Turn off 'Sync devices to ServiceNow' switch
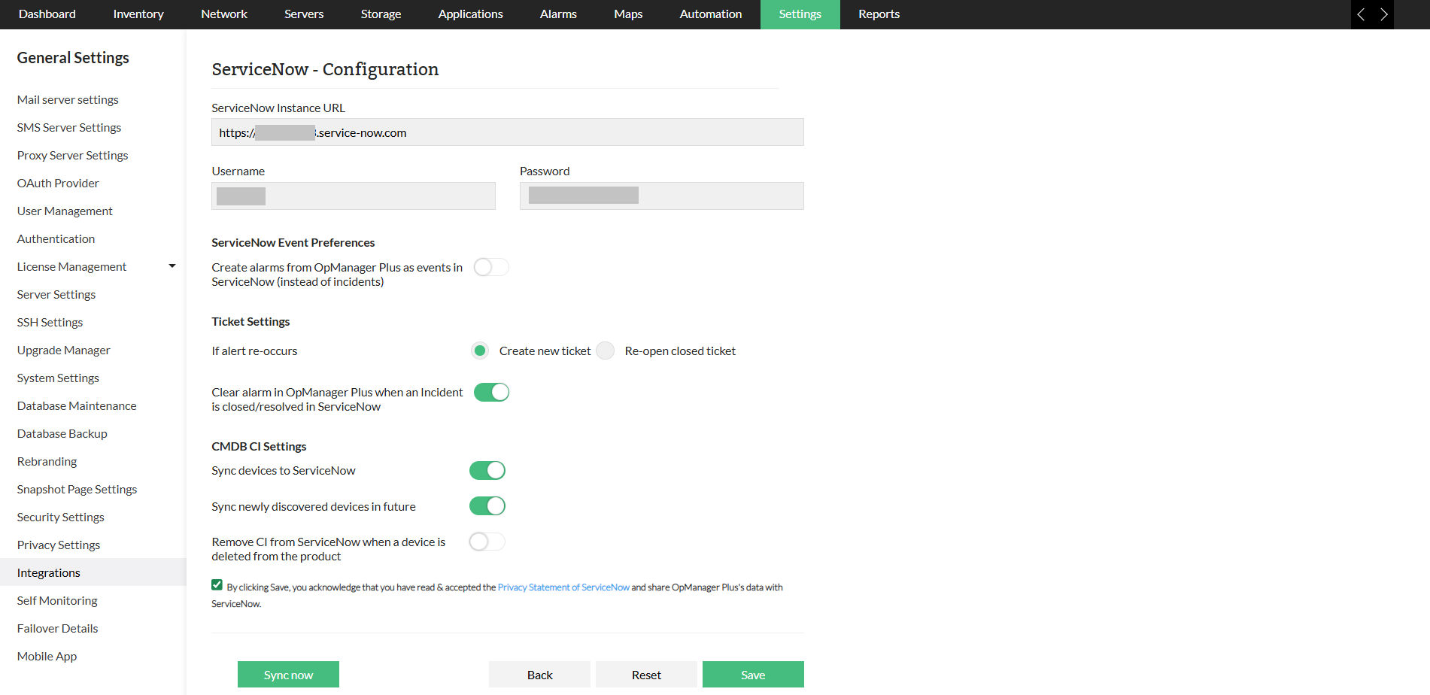Image resolution: width=1430 pixels, height=695 pixels. click(487, 470)
